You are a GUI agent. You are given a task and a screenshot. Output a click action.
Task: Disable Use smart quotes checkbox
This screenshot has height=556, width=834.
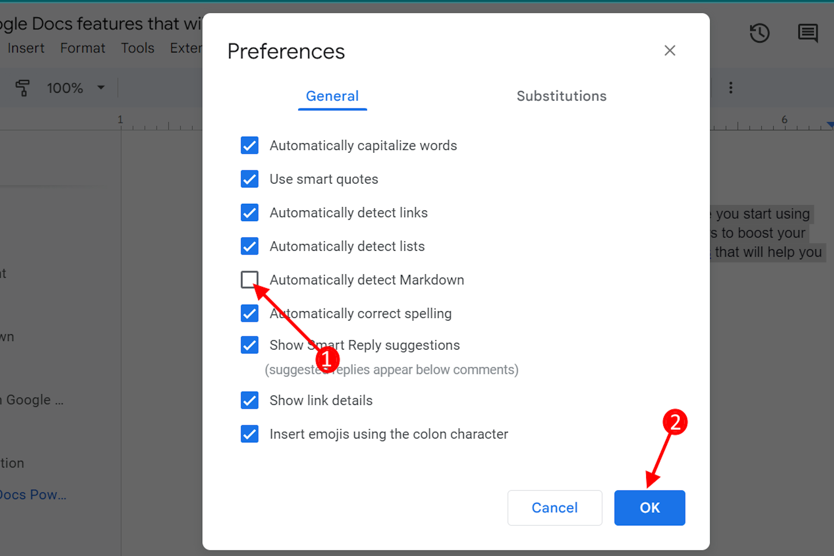tap(249, 179)
